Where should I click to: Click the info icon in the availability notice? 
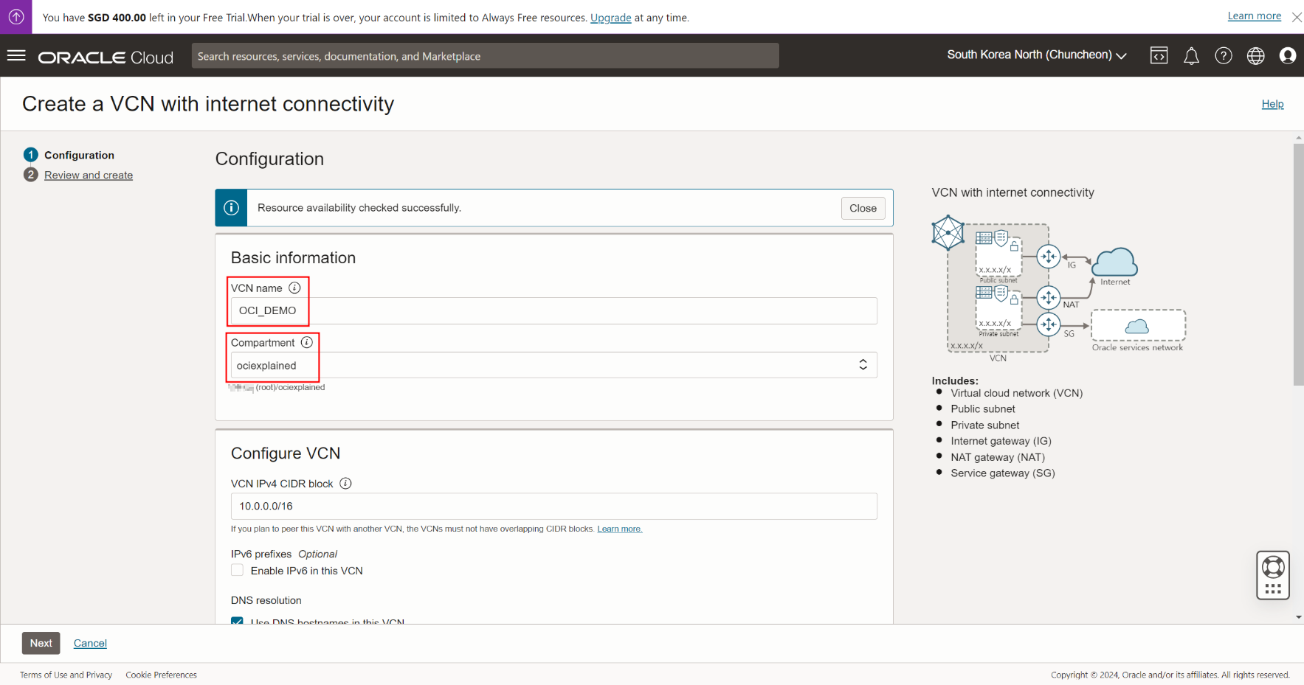(231, 208)
